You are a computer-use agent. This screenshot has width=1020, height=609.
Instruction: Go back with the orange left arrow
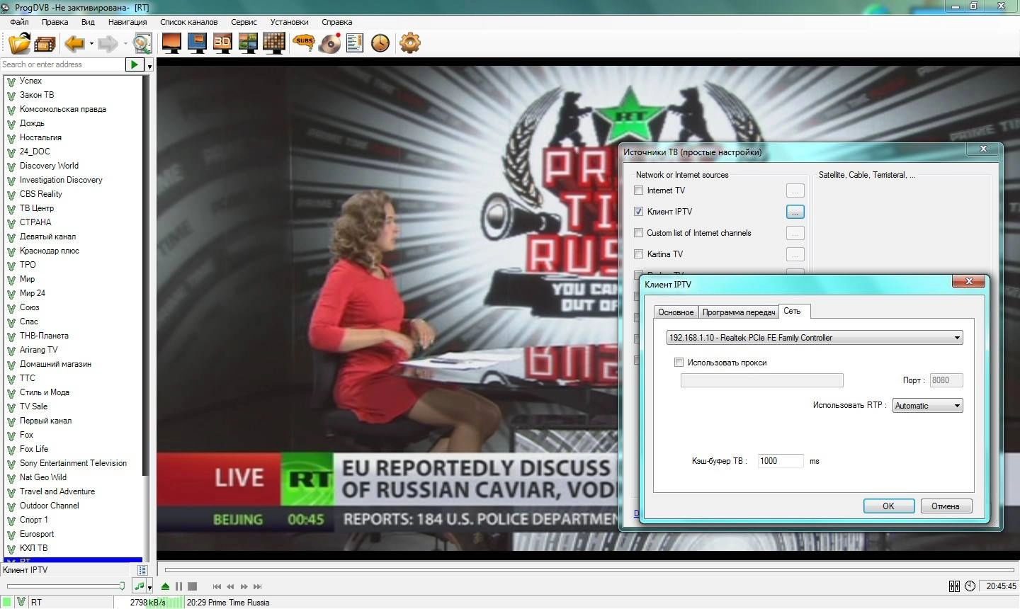click(x=74, y=44)
